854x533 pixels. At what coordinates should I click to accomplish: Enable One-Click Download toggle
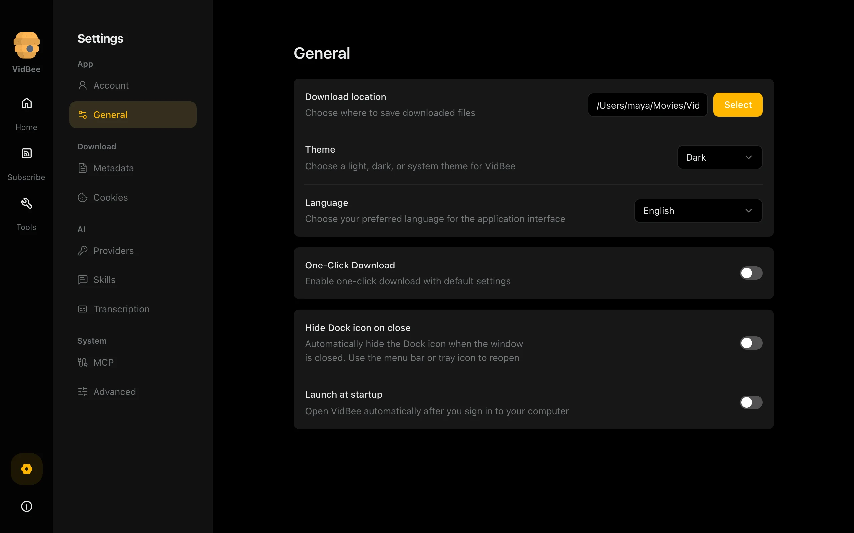coord(751,273)
